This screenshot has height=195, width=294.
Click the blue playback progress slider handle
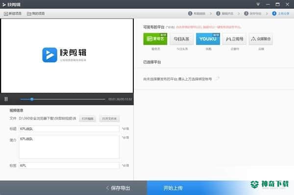point(32,99)
